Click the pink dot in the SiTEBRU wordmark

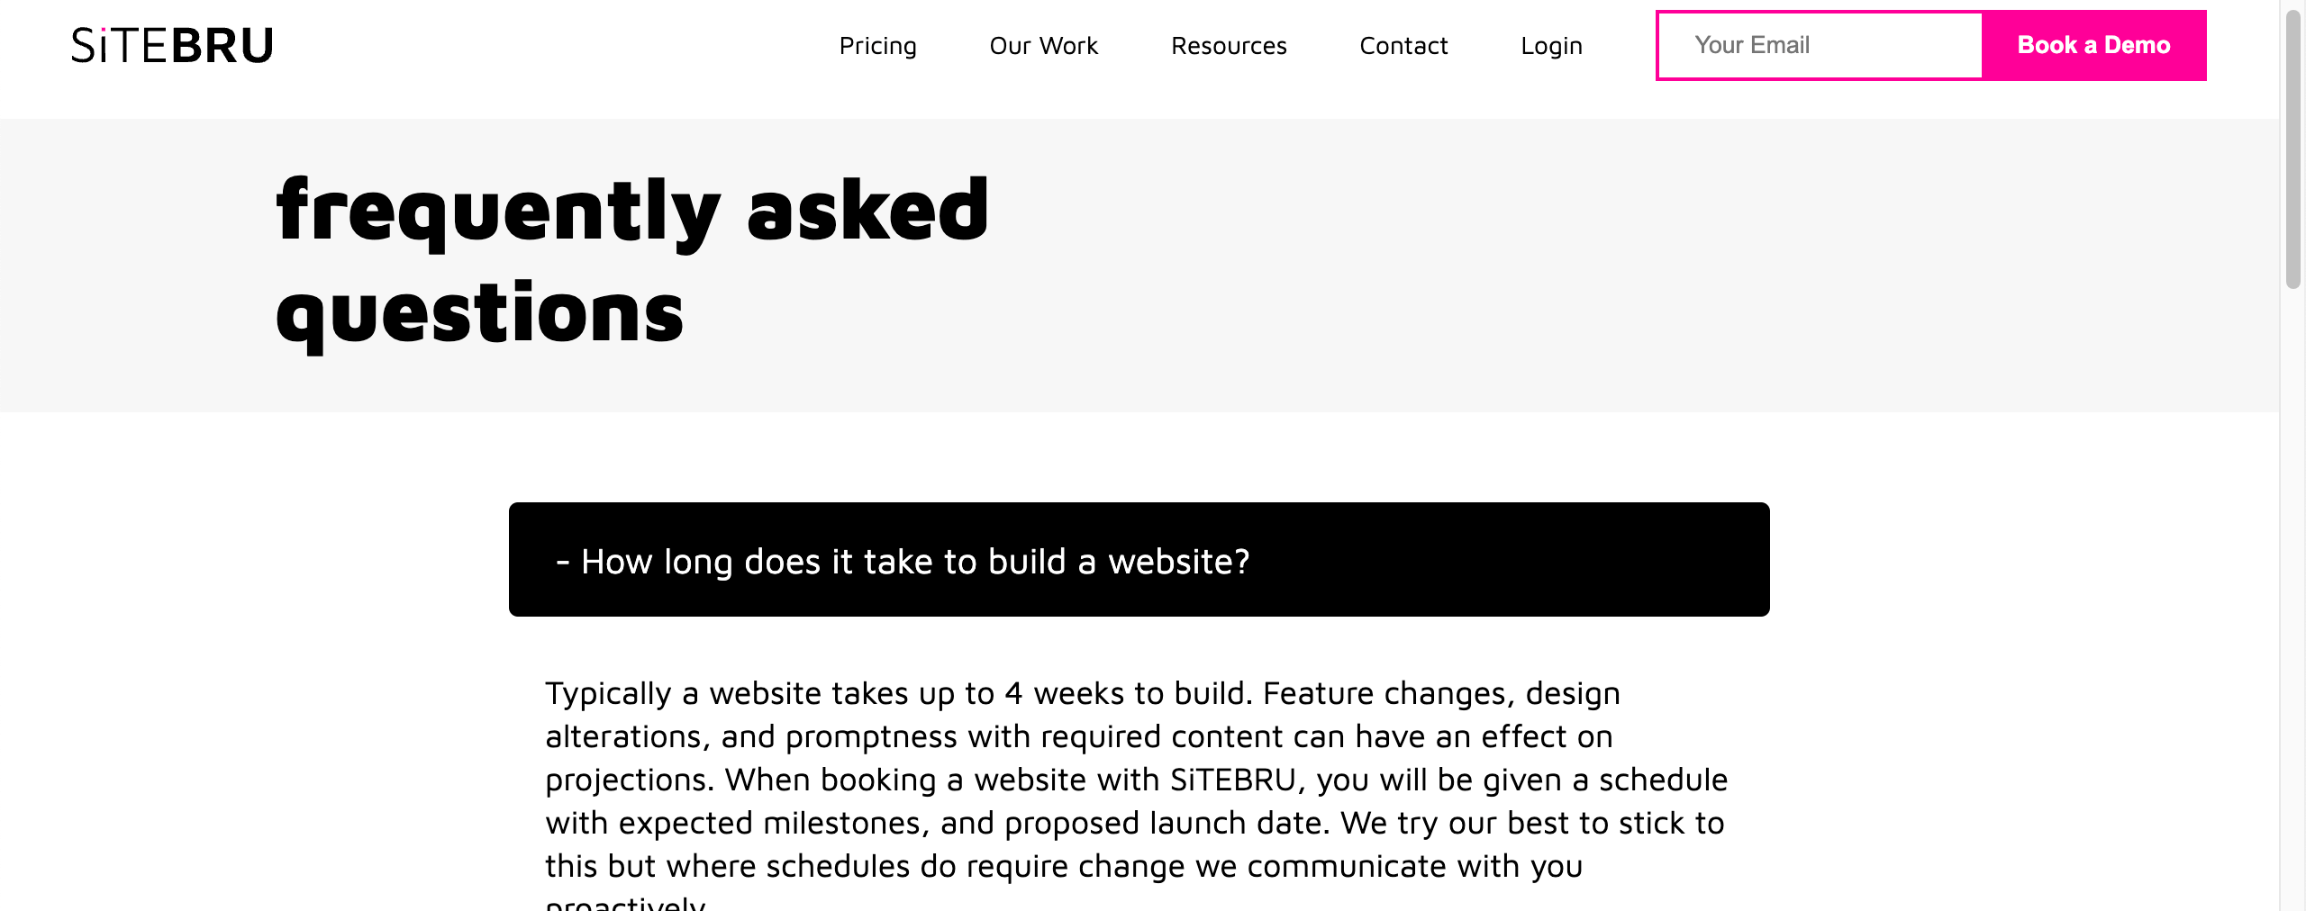104,30
